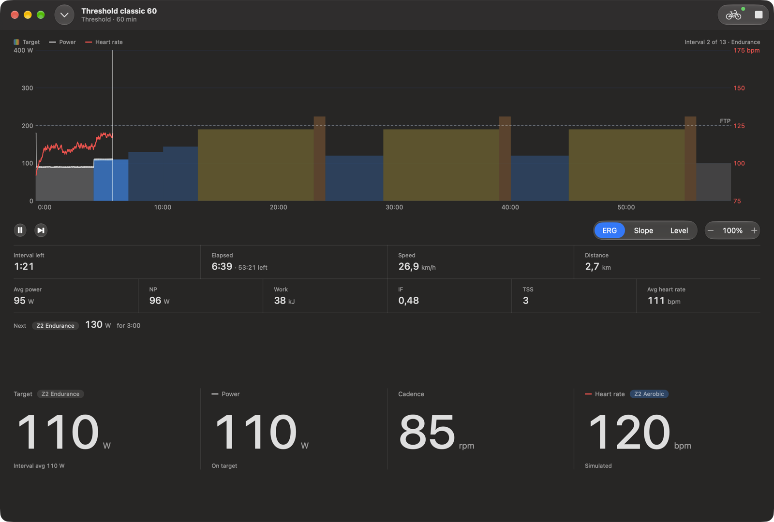774x522 pixels.
Task: Click the 20:00 time axis label
Action: tap(278, 207)
